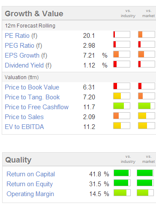Open the Price to Sales metric
Viewport: 156px width, 209px height.
click(24, 117)
